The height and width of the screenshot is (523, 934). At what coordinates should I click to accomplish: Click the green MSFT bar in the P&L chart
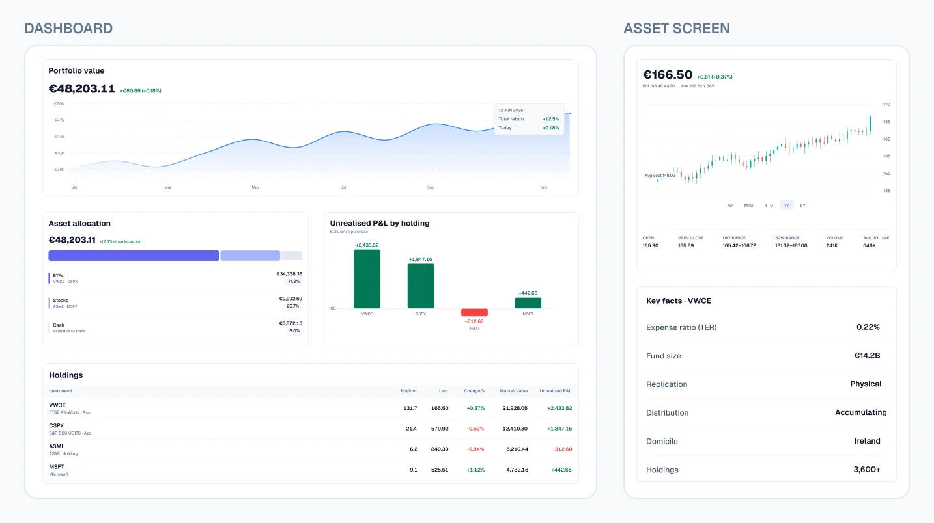point(528,303)
